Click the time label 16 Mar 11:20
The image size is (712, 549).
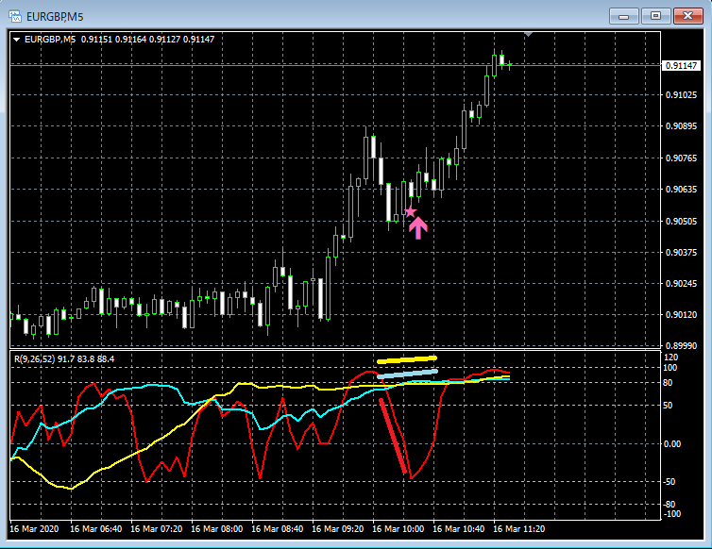(x=519, y=528)
